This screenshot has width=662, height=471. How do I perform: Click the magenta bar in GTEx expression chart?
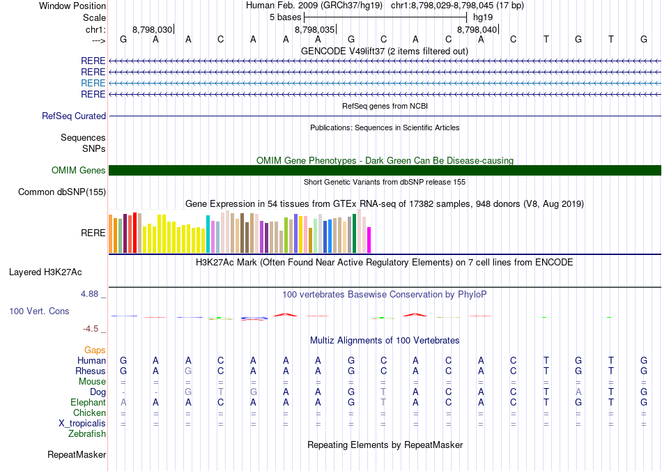pos(369,240)
